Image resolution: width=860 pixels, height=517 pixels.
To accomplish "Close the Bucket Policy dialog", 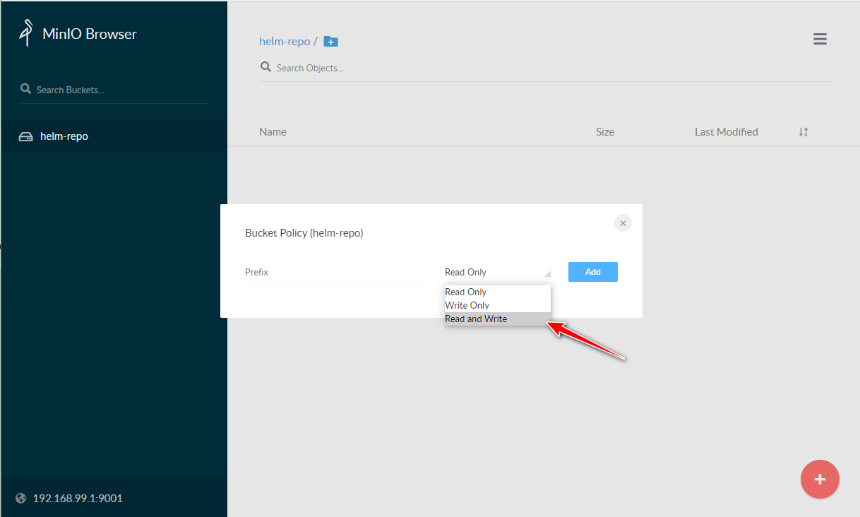I will click(x=623, y=223).
